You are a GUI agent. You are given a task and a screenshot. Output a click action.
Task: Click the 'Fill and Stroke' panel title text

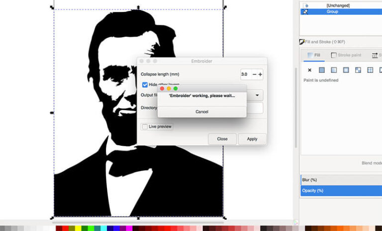[x=325, y=42]
